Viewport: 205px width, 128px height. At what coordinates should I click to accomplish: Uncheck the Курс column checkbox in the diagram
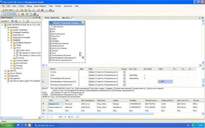[51, 53]
